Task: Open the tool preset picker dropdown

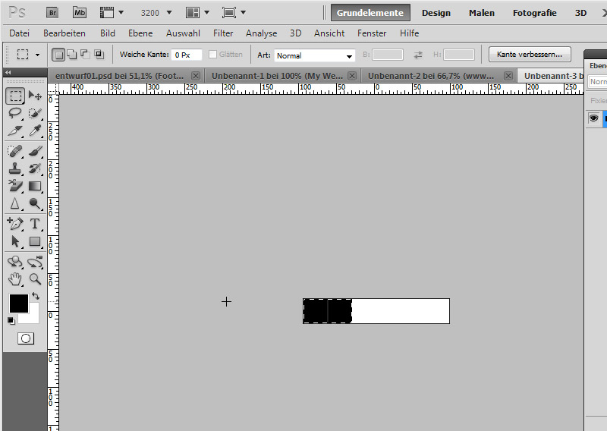Action: tap(27, 55)
